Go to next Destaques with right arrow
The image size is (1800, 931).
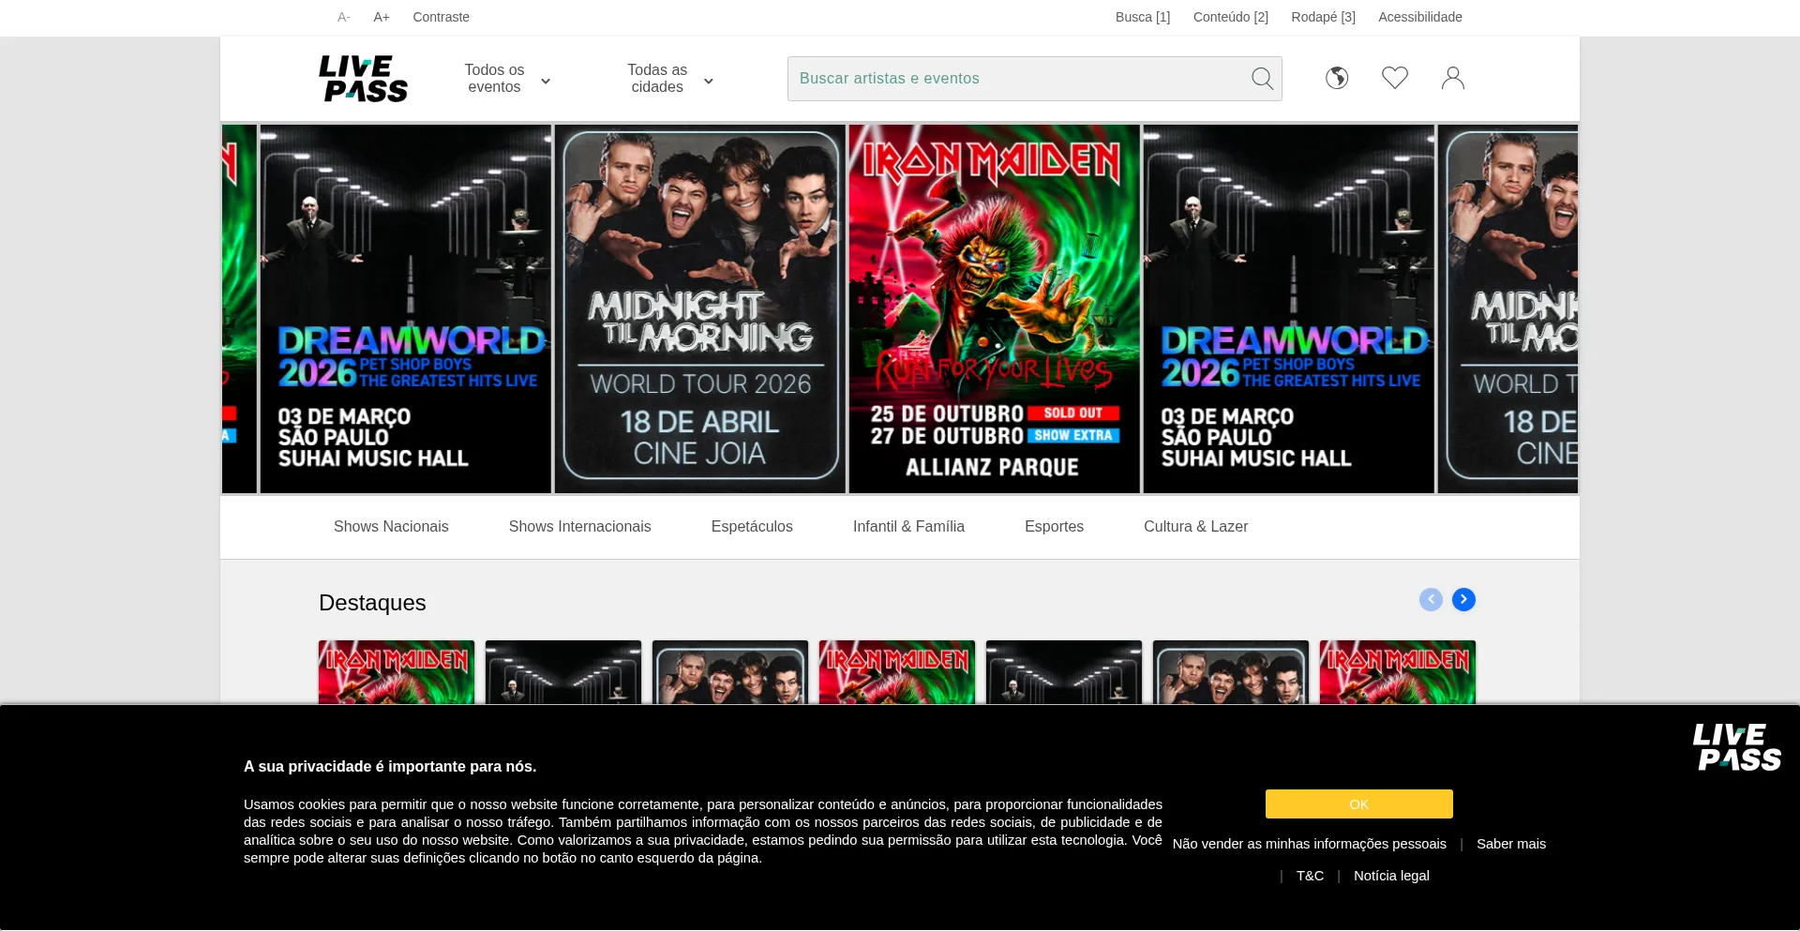[1463, 599]
